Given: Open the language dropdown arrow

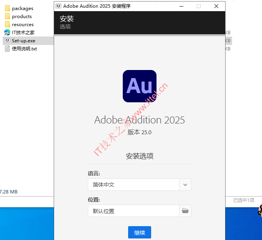Looking at the screenshot, I should pos(185,185).
